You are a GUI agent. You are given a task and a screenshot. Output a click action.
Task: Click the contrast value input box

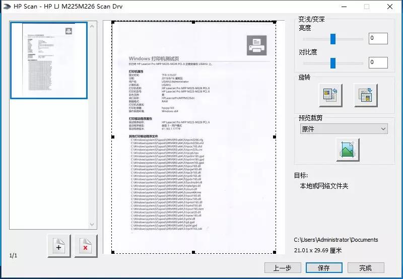(x=378, y=63)
